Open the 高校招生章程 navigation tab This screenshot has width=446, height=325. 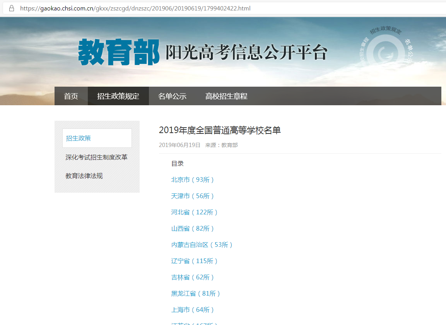pyautogui.click(x=226, y=96)
